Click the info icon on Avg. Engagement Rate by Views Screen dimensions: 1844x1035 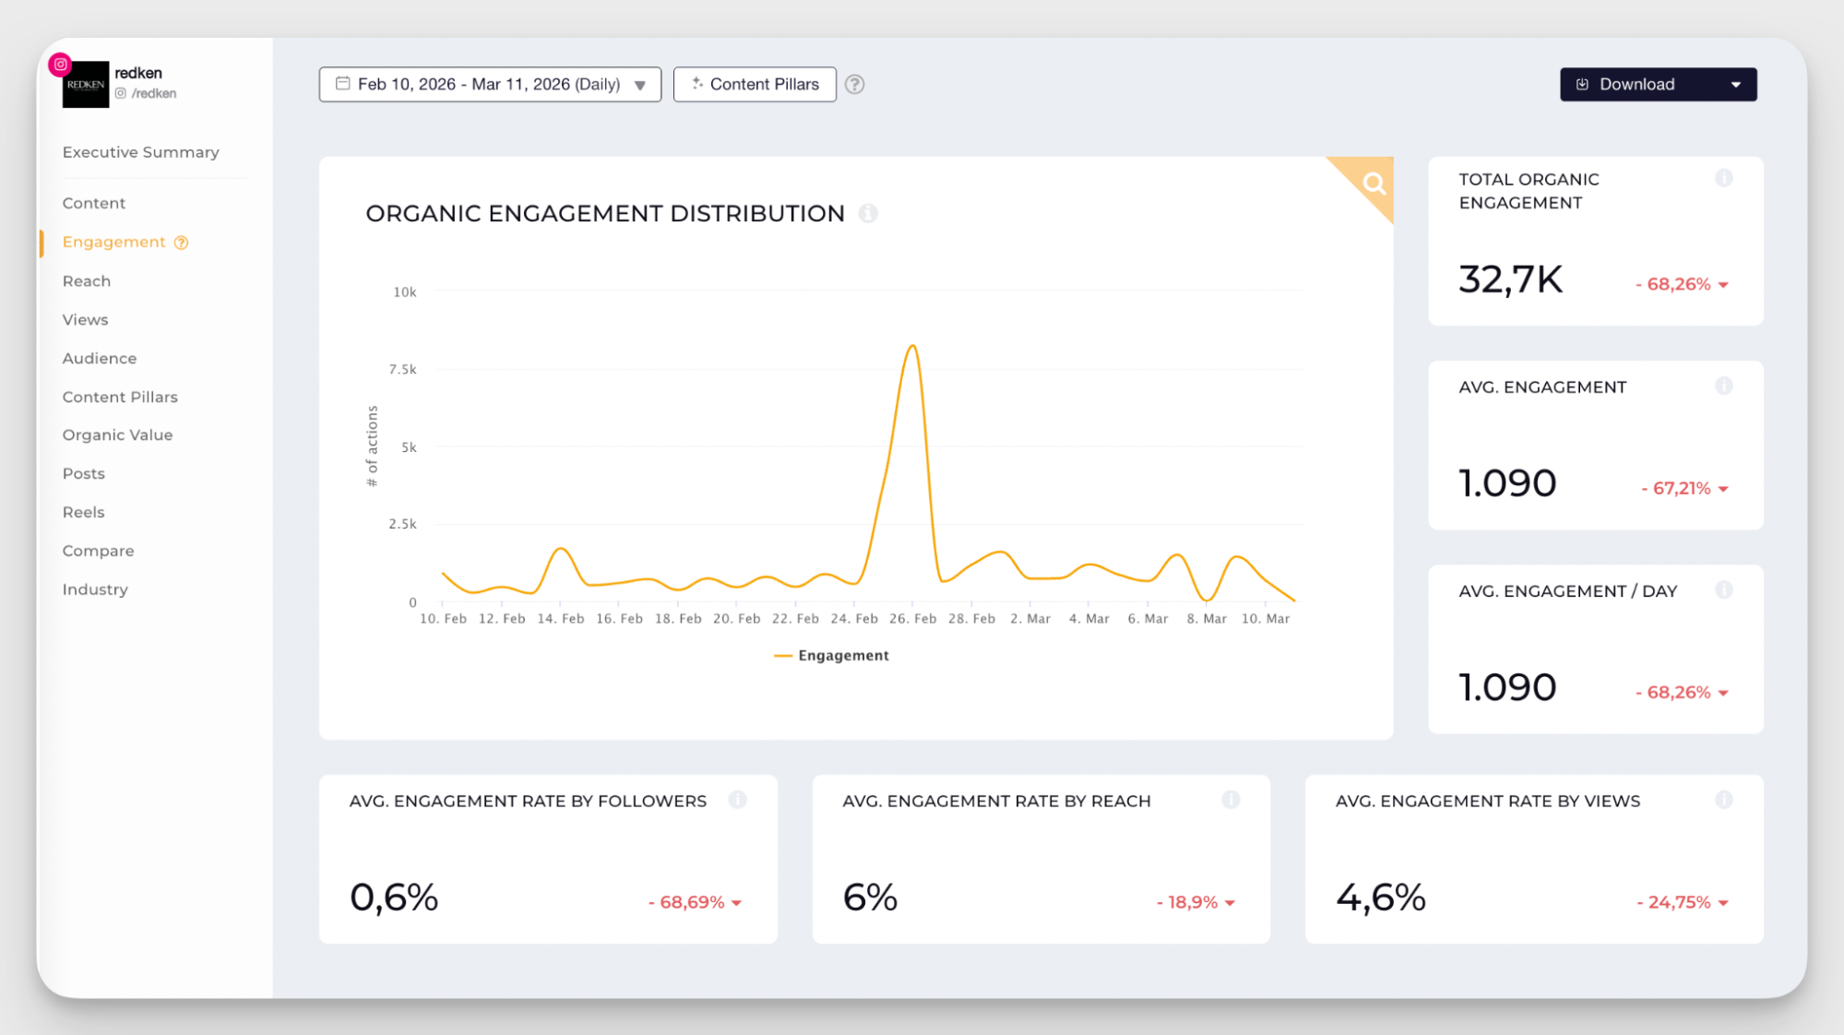tap(1724, 800)
